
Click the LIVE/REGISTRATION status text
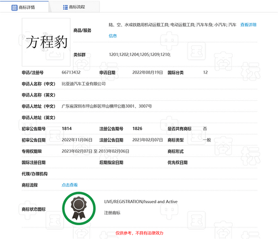pyautogui.click(x=141, y=201)
